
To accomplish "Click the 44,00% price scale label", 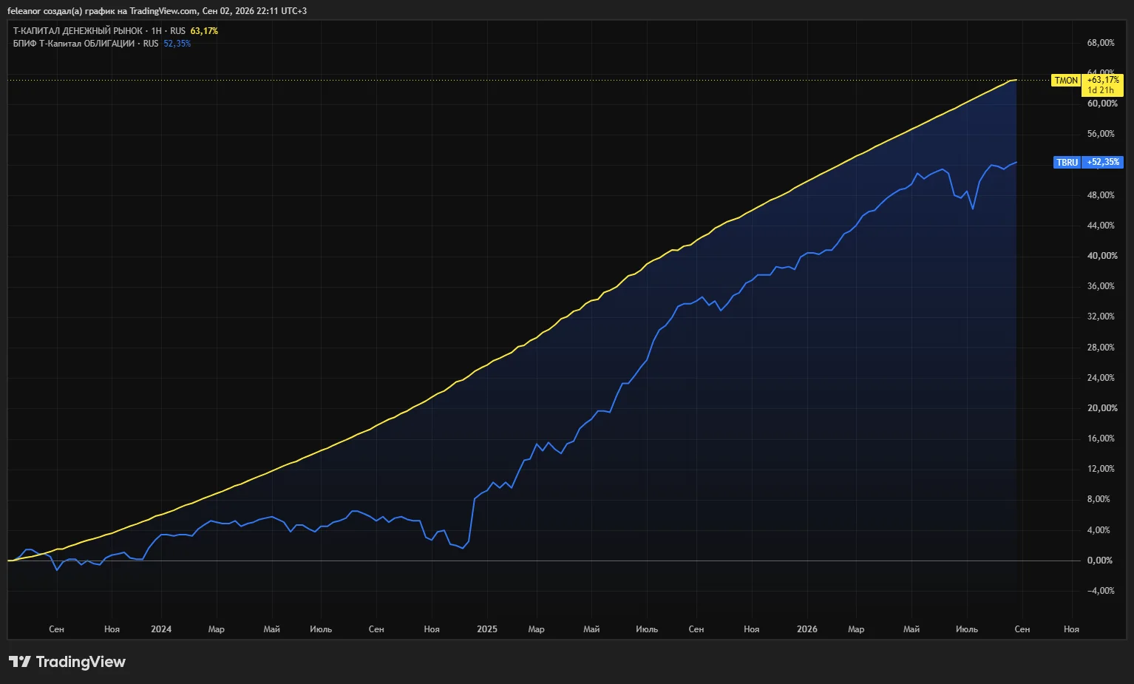I will [1101, 226].
